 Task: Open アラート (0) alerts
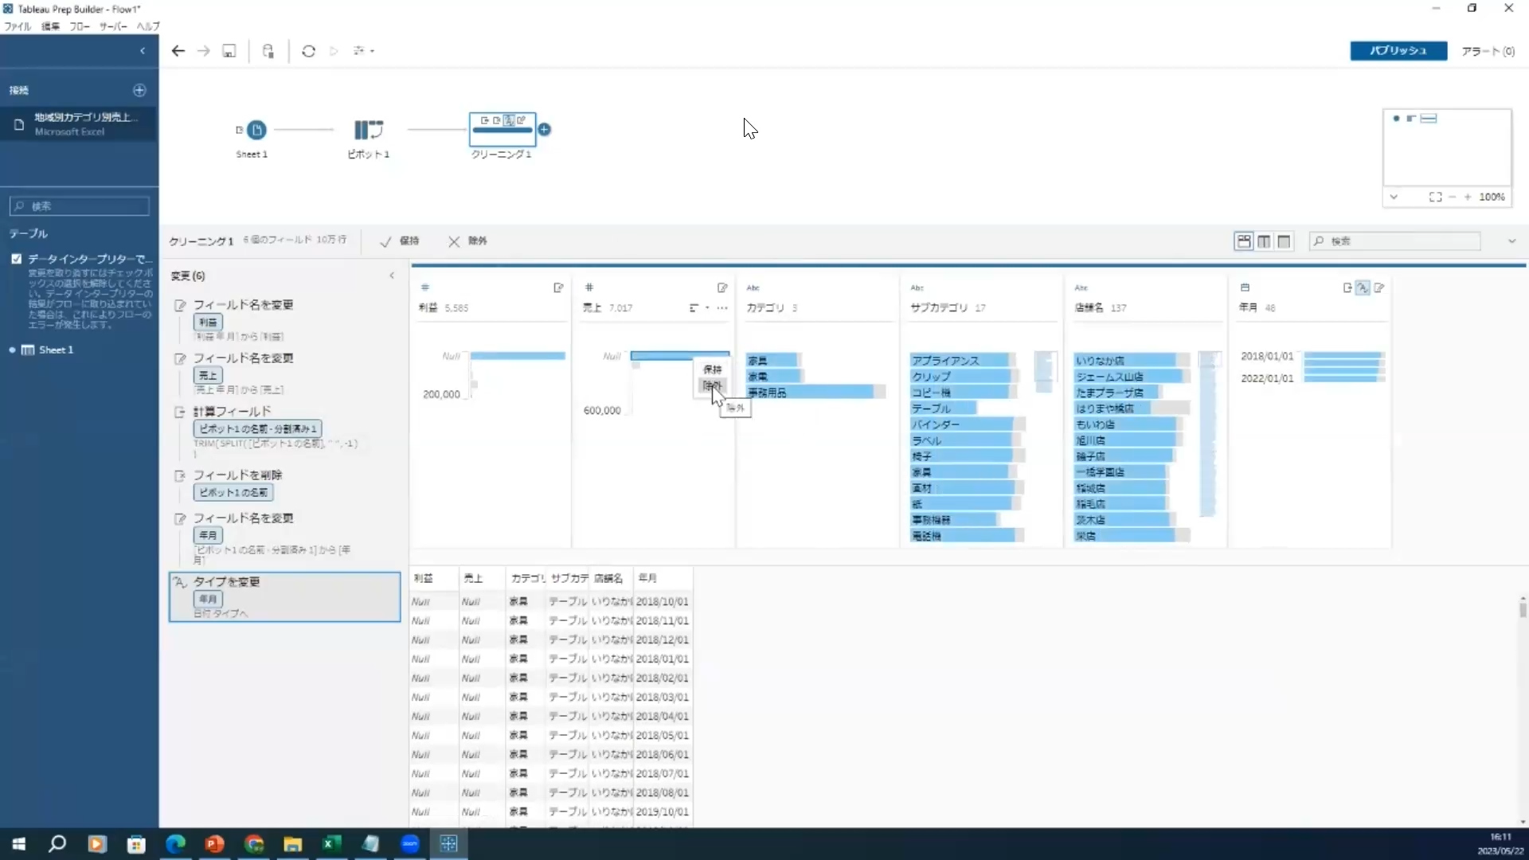pyautogui.click(x=1488, y=51)
